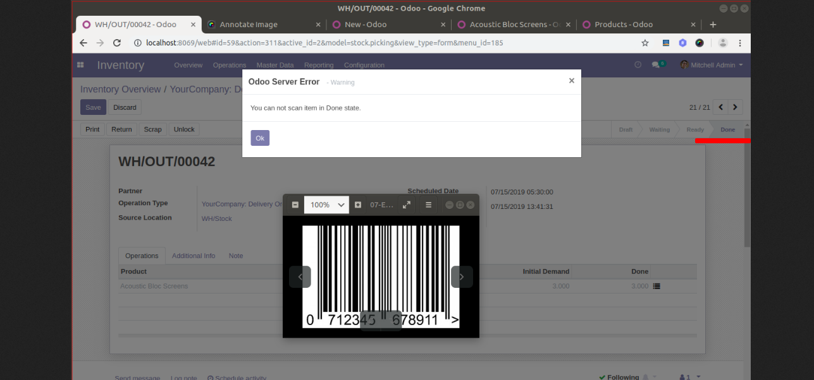This screenshot has width=814, height=380.
Task: Click the scheduled date 07/15/2019 05:30:00
Action: (x=522, y=192)
